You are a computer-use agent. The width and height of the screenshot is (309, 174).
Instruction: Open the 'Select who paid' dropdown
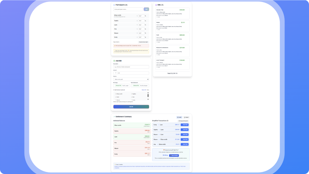[x=131, y=79]
